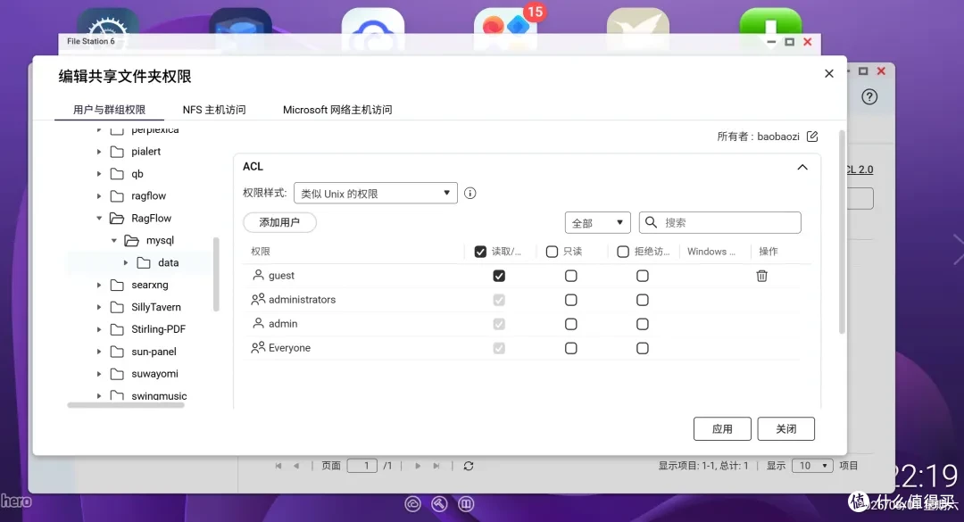This screenshot has height=522, width=964.
Task: Toggle the read/write header checkbox
Action: 481,252
